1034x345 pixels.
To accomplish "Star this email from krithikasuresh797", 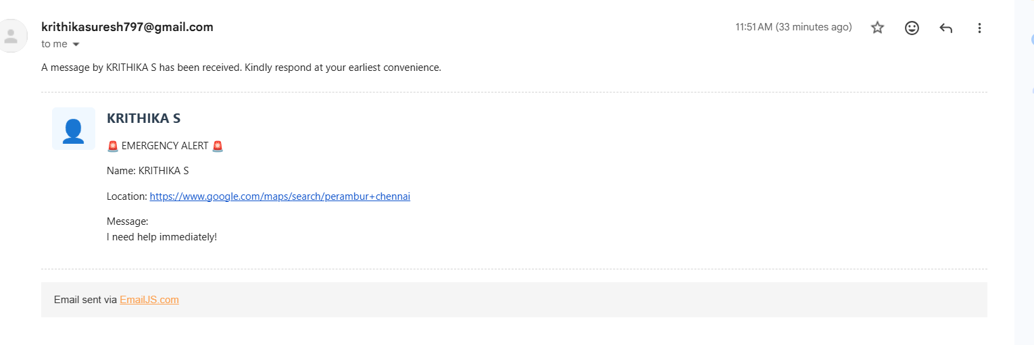I will 877,28.
